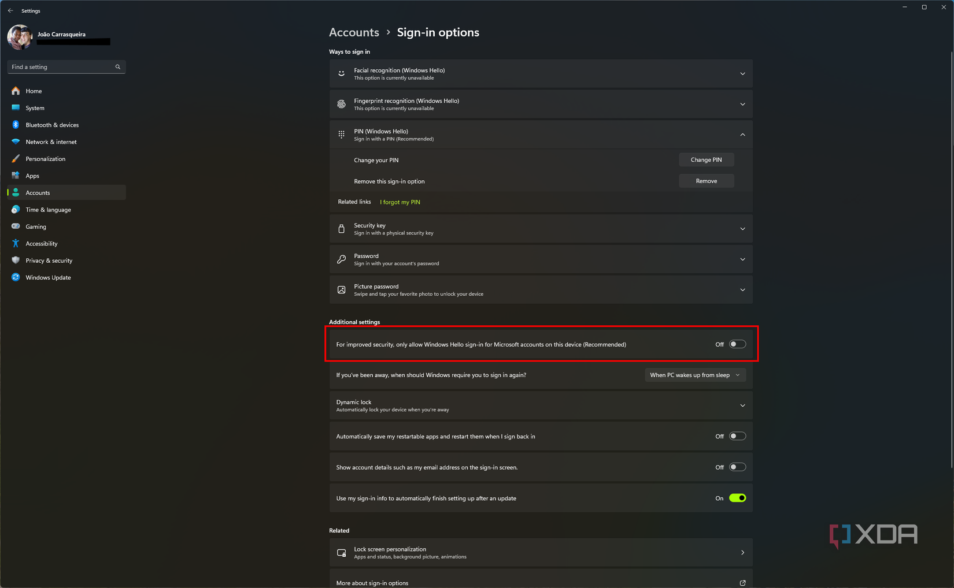
Task: Click the vertical scrollbar on the right
Action: (951, 260)
